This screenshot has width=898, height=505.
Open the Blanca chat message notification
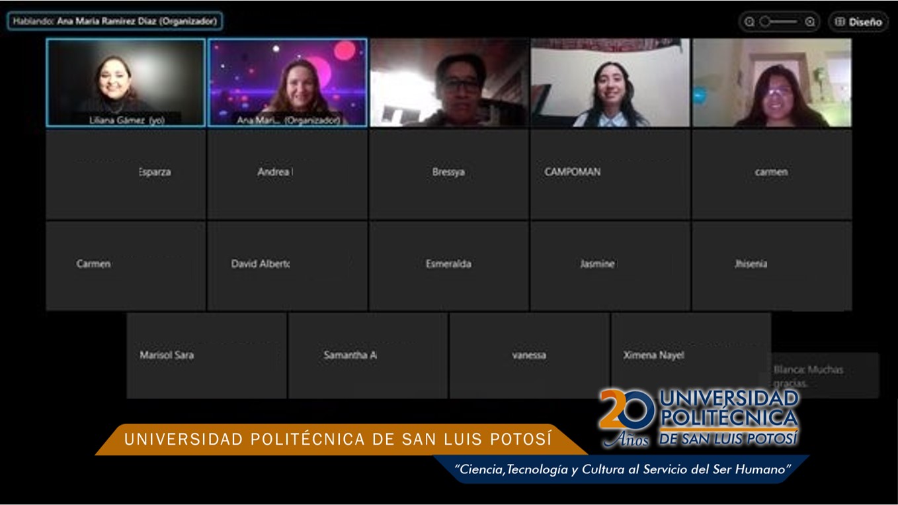point(824,376)
